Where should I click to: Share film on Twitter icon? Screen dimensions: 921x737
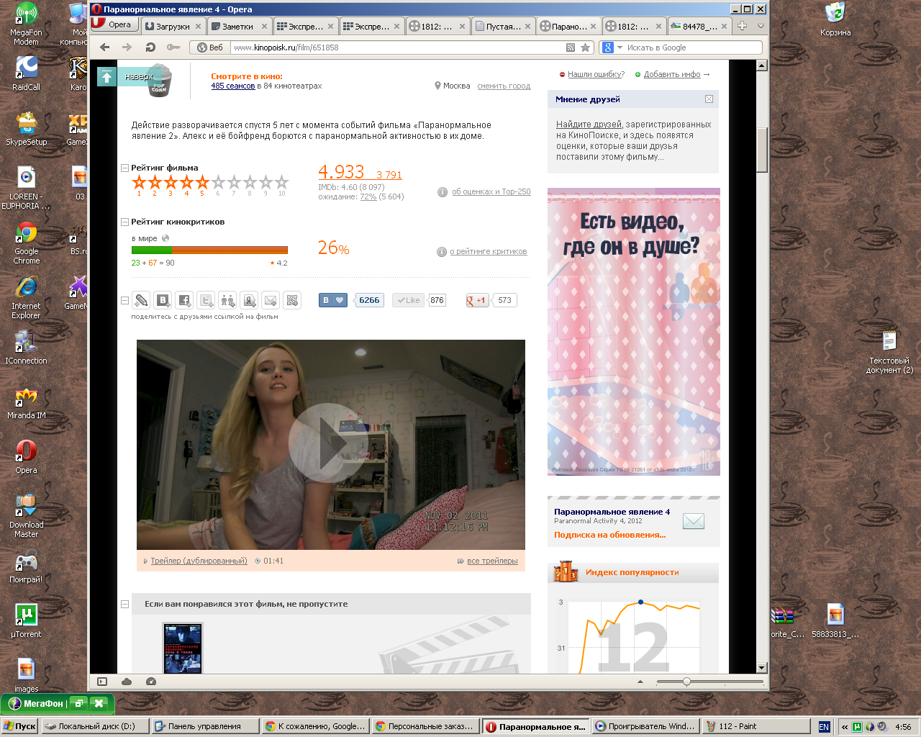(206, 300)
